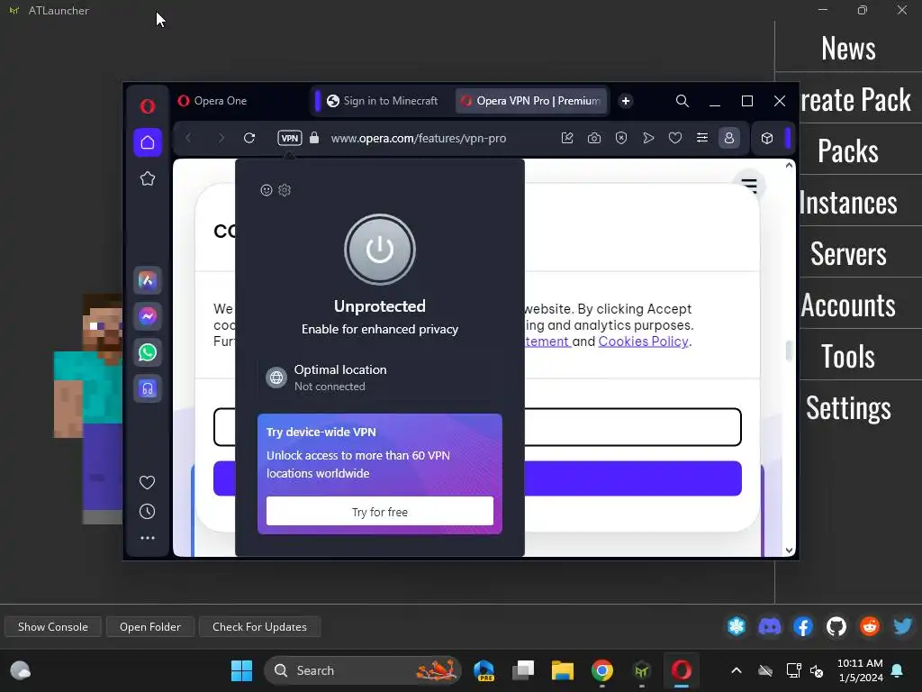922x692 pixels.
Task: Open Google Chrome from taskbar
Action: pos(602,670)
